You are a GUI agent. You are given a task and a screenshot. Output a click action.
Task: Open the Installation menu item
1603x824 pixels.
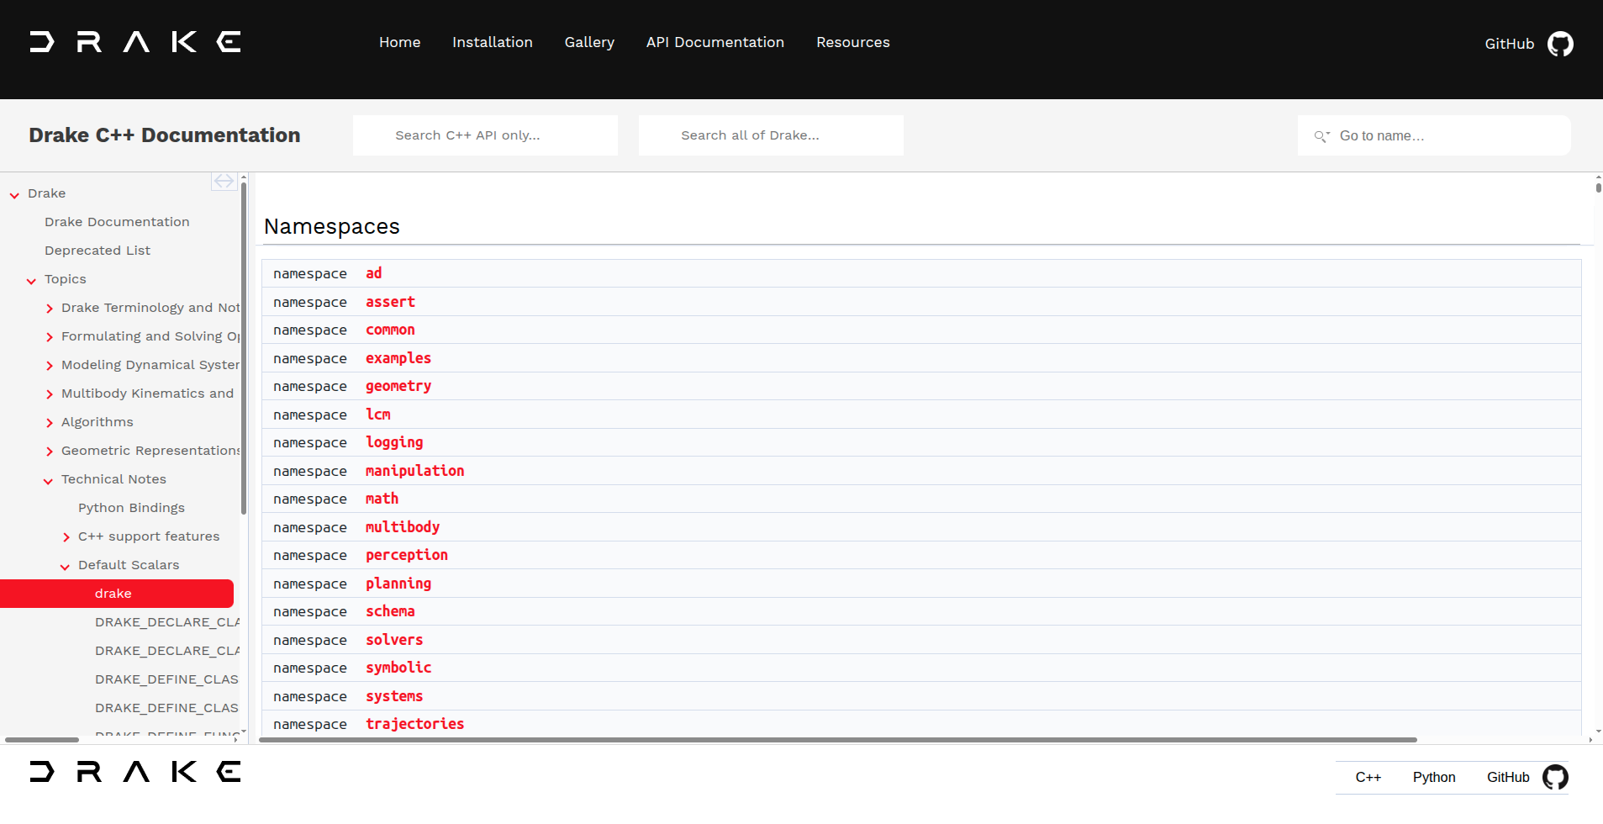(x=493, y=42)
